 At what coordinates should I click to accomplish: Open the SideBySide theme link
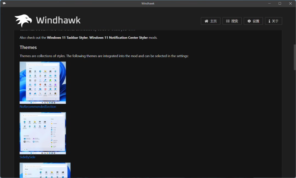(27, 157)
